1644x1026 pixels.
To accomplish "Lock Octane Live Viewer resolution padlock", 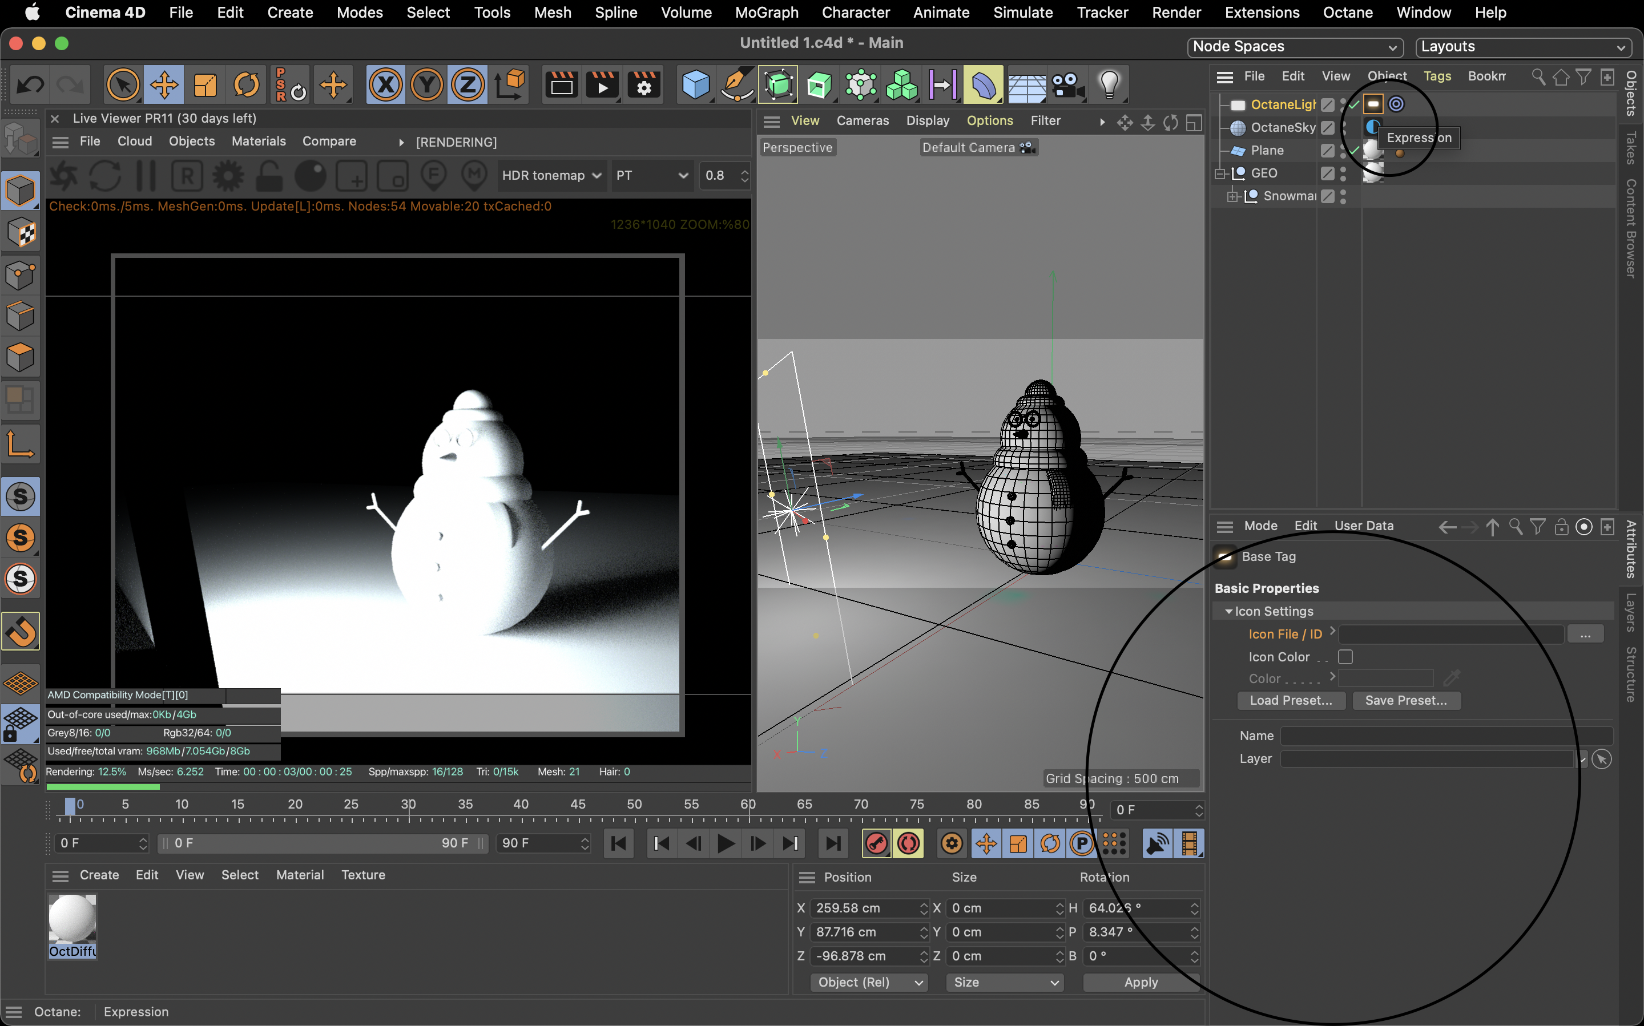I will (269, 176).
